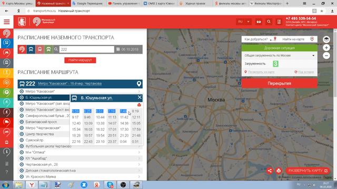Open the Метро "Каховская" – Чертаново route link

point(70,83)
